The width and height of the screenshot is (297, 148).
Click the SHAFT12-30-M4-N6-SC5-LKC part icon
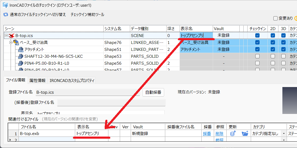click(x=20, y=56)
